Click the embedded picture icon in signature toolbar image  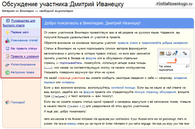(162, 53)
